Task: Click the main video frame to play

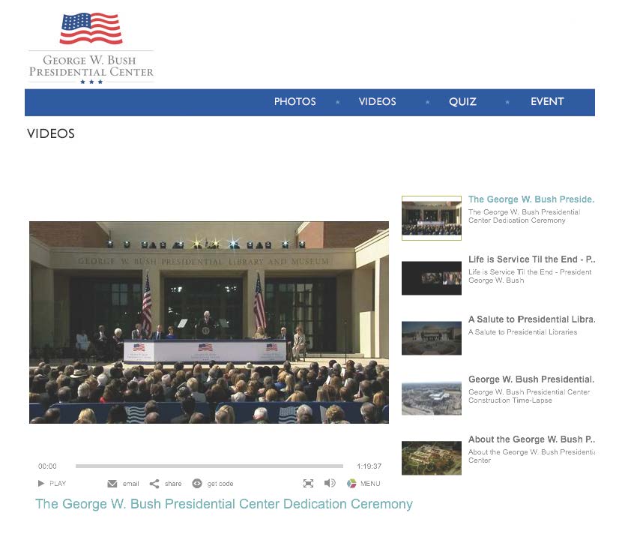Action: coord(209,322)
